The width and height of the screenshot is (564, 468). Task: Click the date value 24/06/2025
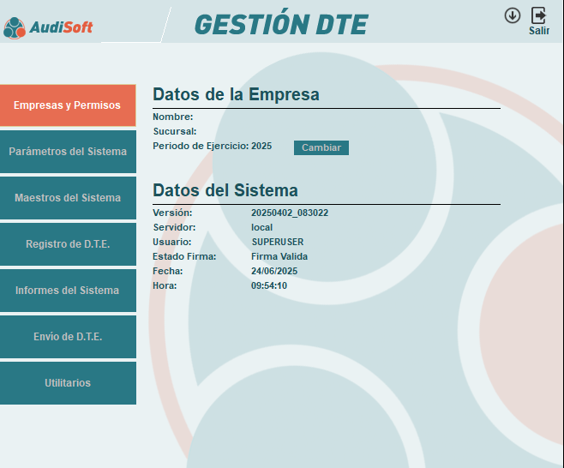point(274,271)
